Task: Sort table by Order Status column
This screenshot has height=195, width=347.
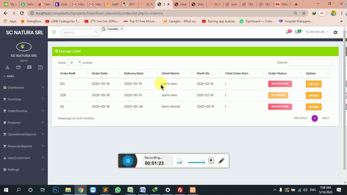Action: coord(285,73)
